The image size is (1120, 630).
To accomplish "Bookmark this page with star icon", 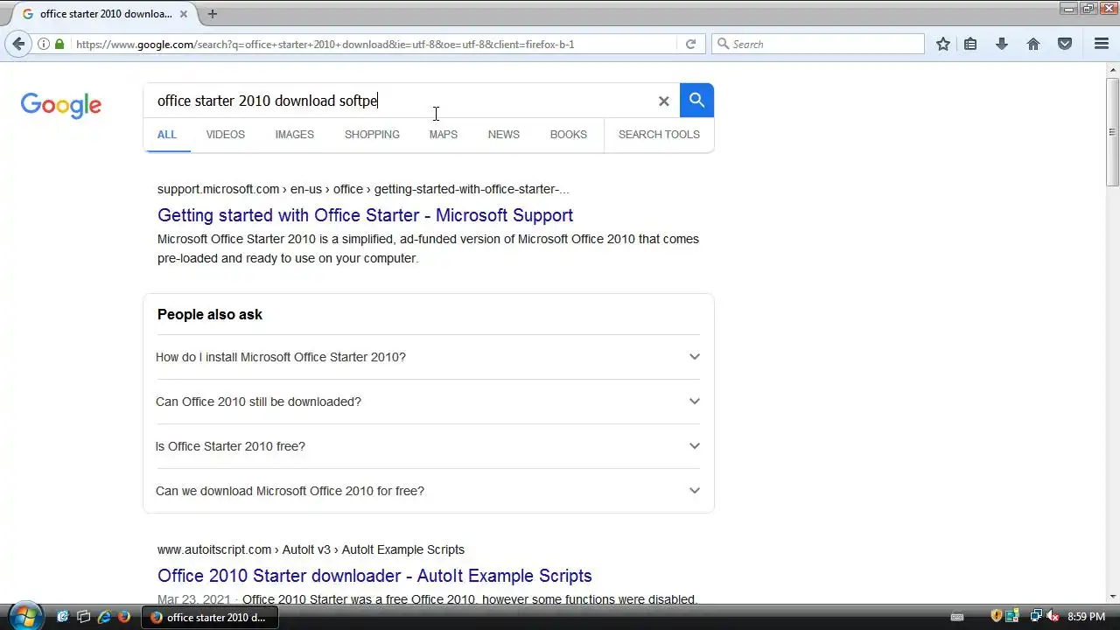I will 943,44.
